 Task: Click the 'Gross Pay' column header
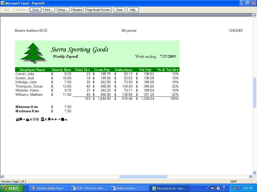102,70
